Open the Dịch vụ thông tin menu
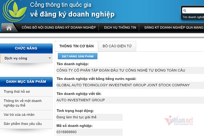The height and width of the screenshot is (136, 204). click(x=119, y=28)
